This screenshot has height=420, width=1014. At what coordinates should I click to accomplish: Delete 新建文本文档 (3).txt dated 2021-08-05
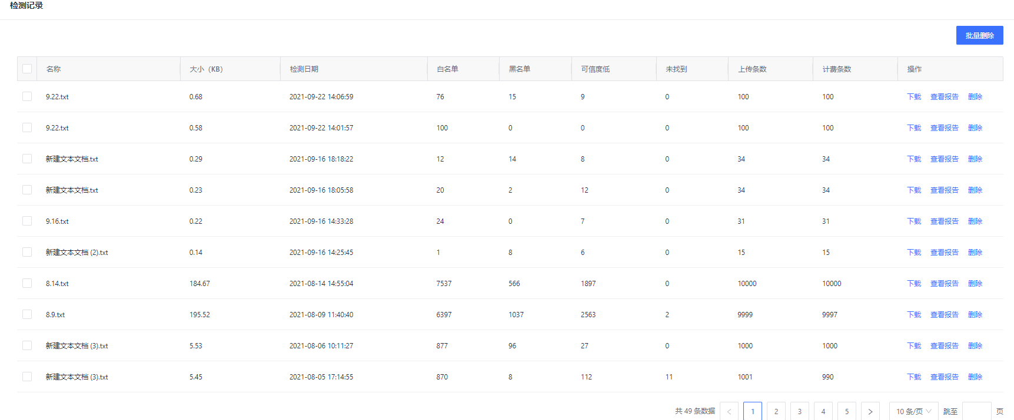click(975, 377)
